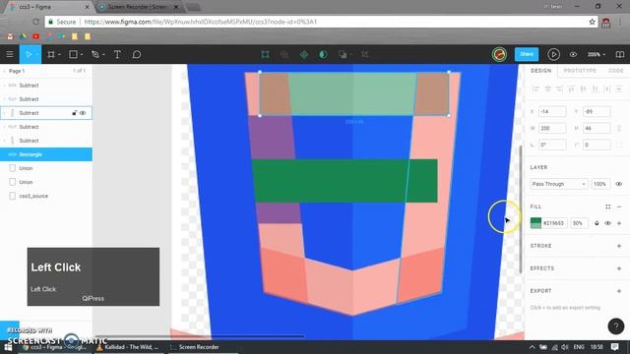The height and width of the screenshot is (354, 630).
Task: Select the Pen tool
Action: [95, 54]
